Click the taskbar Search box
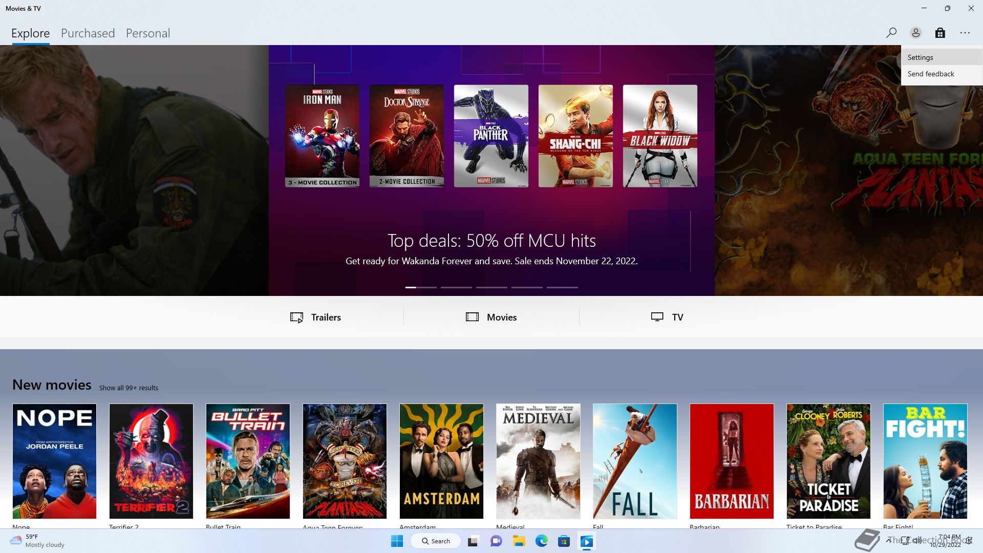 436,541
